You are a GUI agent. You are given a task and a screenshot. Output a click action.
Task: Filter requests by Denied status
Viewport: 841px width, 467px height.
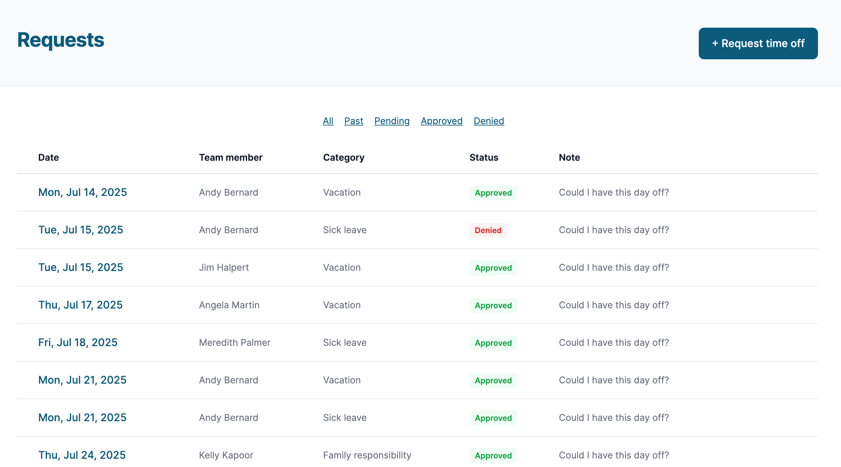[489, 121]
